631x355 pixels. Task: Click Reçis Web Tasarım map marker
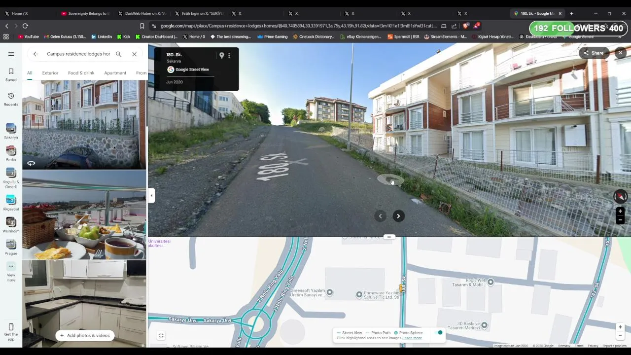(x=490, y=282)
